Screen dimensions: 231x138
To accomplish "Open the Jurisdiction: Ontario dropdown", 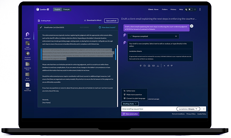I will [x=188, y=109].
